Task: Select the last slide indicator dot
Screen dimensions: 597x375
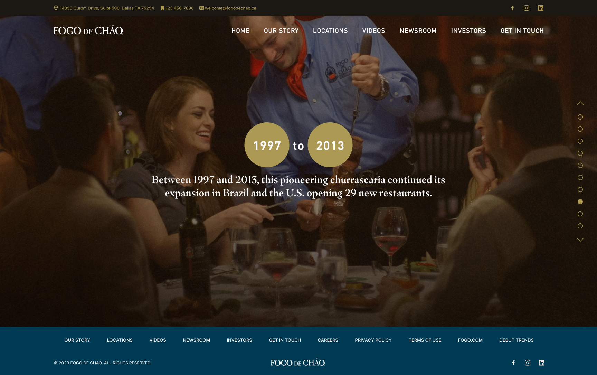Action: click(580, 226)
